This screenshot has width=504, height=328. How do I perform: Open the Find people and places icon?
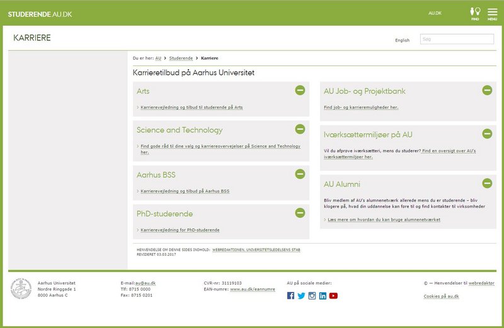click(475, 14)
